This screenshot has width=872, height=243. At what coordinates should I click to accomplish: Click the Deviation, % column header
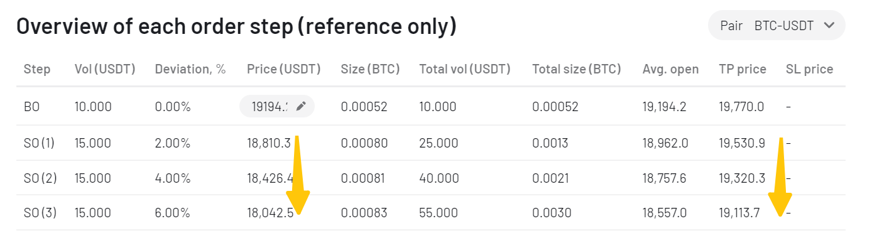[190, 69]
